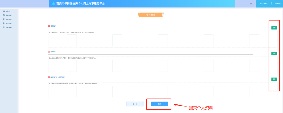283x113 pixels.
Task: Click the 学历证明 upload instruction text
Action: click(73, 84)
